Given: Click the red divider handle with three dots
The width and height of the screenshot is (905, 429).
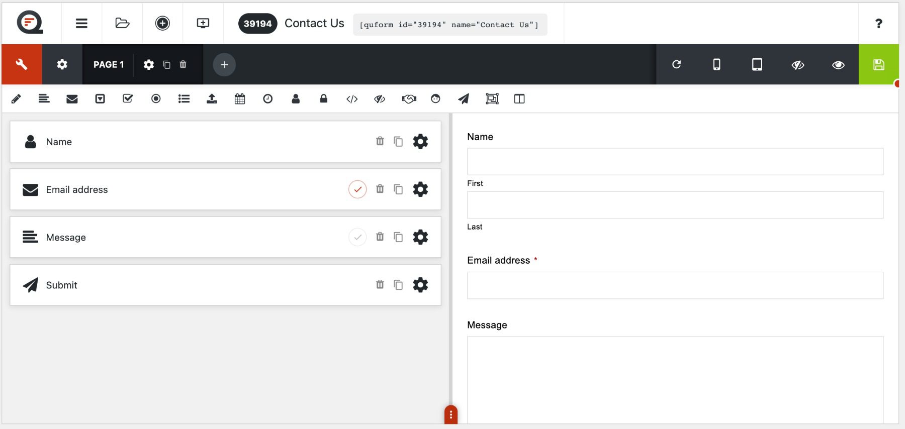Looking at the screenshot, I should [x=451, y=414].
